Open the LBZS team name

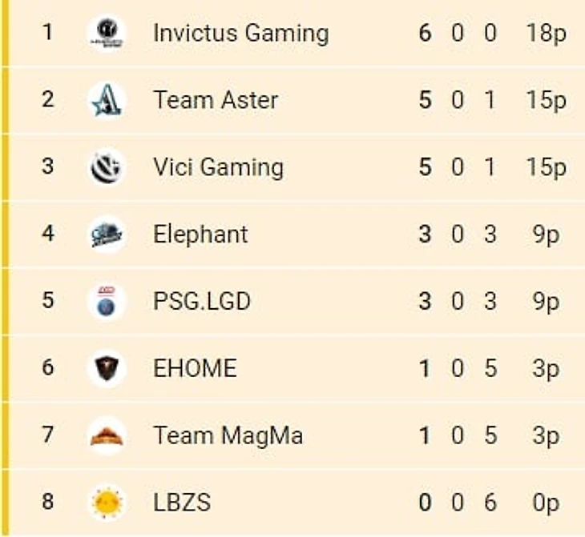(x=182, y=503)
